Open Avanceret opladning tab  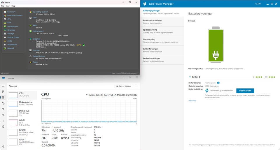[x=162, y=22]
